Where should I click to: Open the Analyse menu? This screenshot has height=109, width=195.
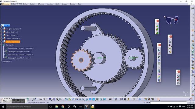coord(65,4)
